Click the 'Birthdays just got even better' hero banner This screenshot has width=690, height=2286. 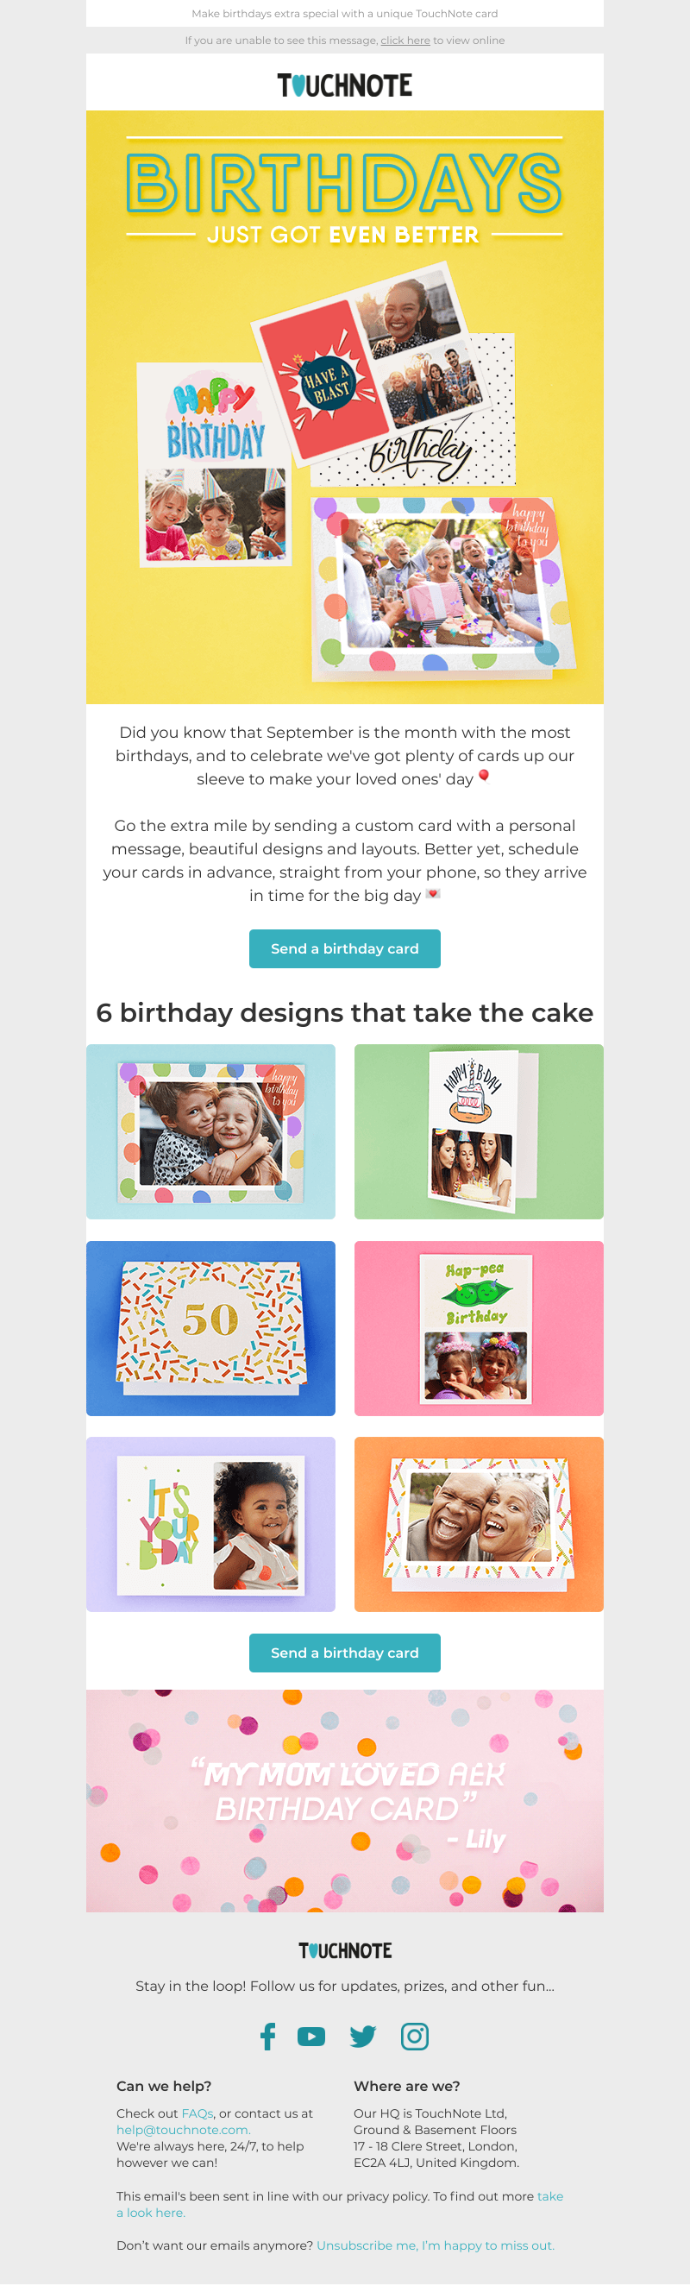[345, 406]
